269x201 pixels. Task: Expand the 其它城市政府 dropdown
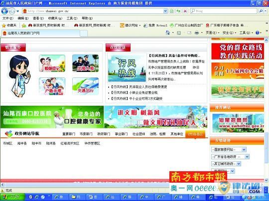click(x=226, y=164)
